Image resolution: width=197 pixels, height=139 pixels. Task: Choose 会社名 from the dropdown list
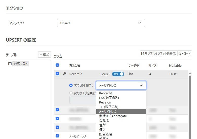click(121, 120)
